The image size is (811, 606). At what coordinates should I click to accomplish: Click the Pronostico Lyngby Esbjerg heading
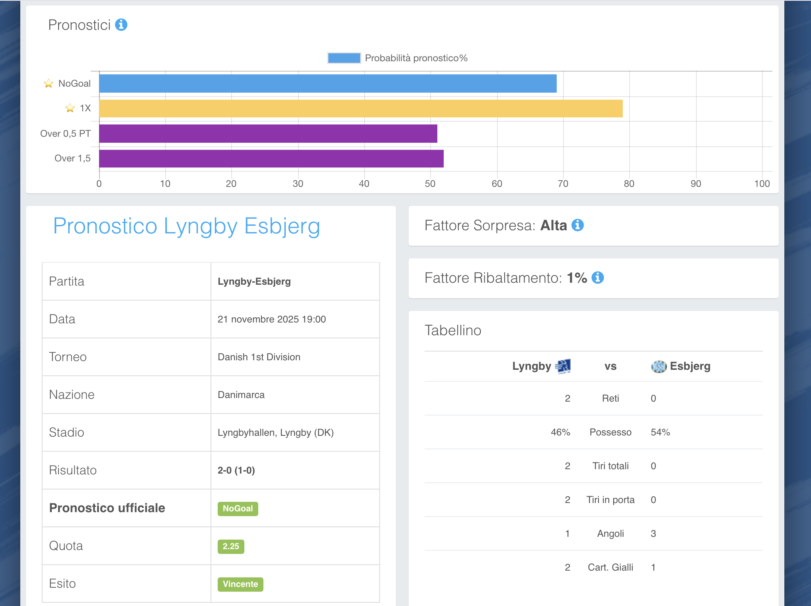pyautogui.click(x=187, y=226)
